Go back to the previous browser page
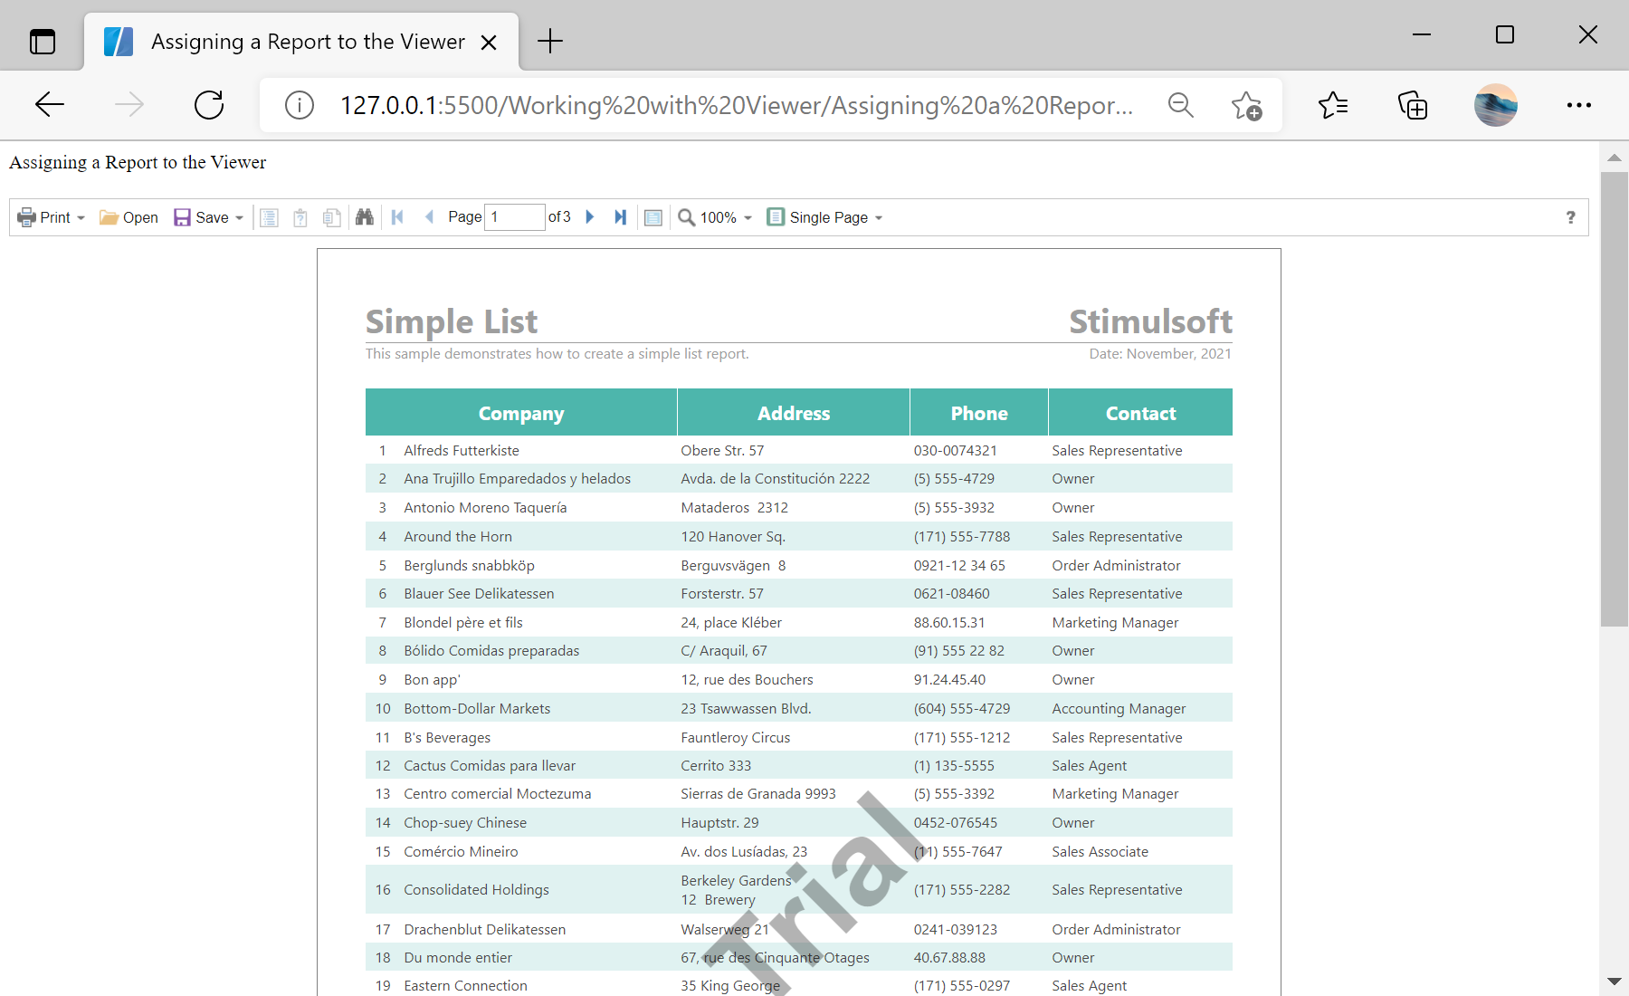 pyautogui.click(x=50, y=105)
